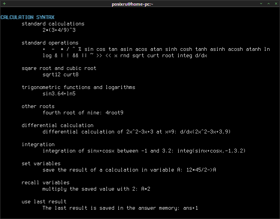Screen dimensions: 280x219
Task: Click the example 2*(3+4/9)^3
Action: [59, 30]
